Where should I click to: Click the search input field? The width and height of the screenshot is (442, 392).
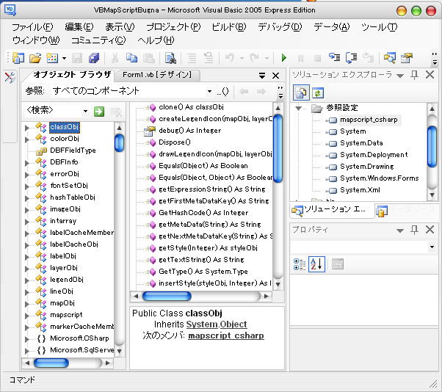pos(53,112)
